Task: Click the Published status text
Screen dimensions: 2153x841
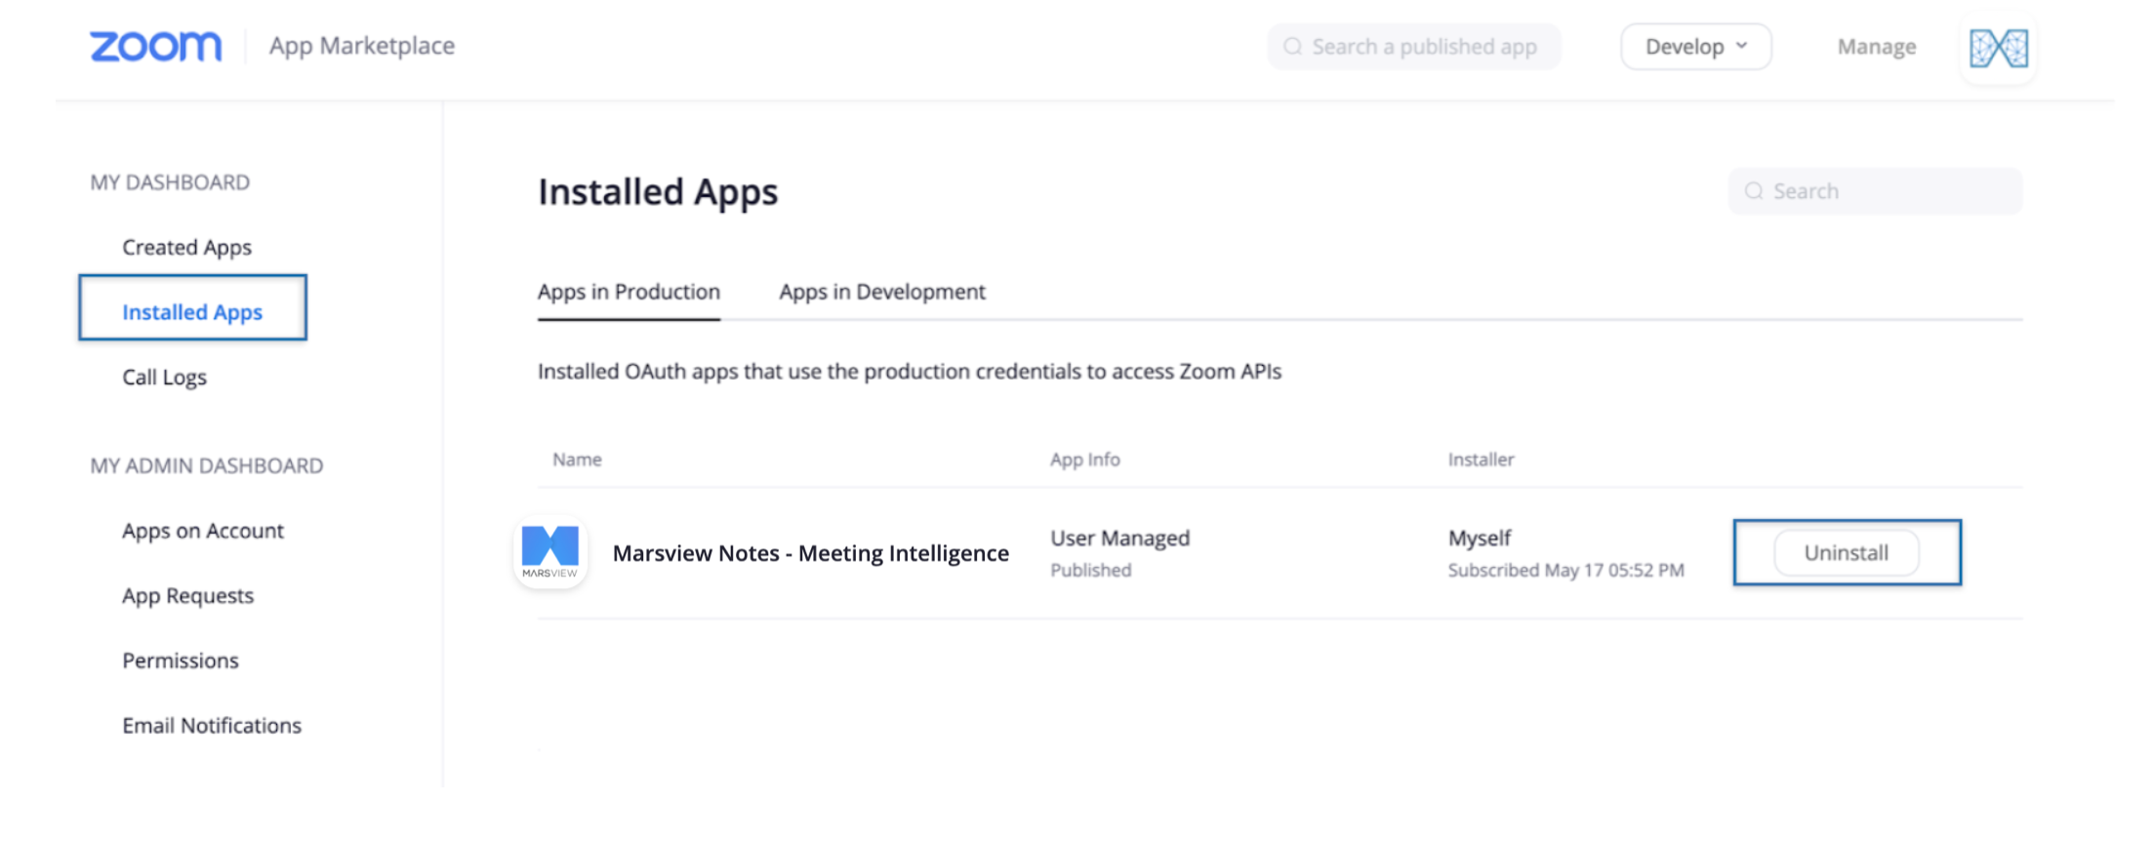Action: 1090,570
